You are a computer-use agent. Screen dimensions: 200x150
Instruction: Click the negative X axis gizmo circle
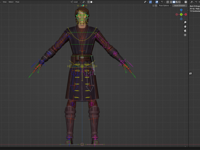(177, 15)
